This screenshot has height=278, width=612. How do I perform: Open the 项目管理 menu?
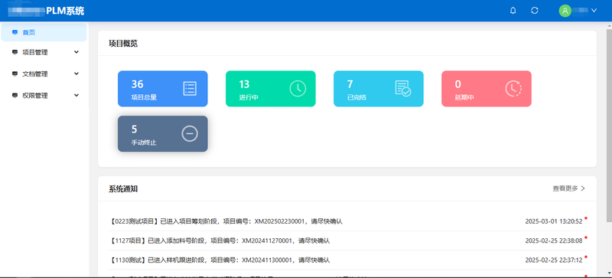tap(44, 52)
